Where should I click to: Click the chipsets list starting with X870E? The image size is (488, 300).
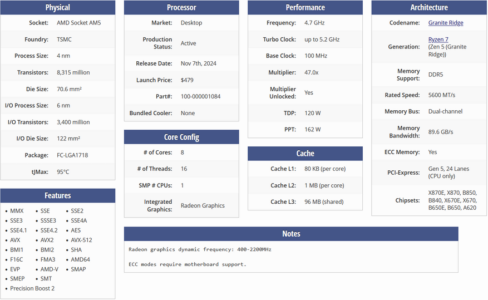(x=452, y=200)
